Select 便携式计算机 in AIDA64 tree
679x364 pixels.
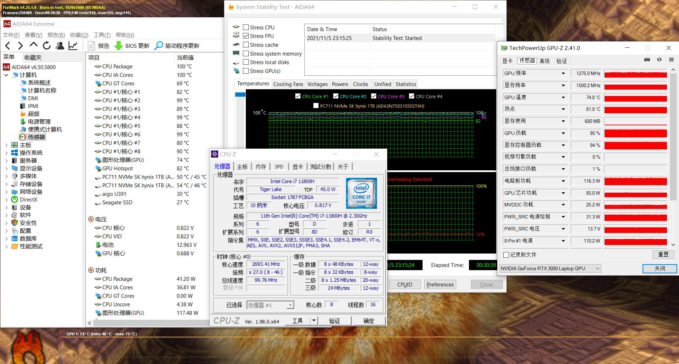pos(45,129)
